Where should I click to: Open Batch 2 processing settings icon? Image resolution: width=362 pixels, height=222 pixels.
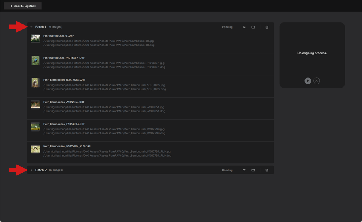click(x=244, y=170)
